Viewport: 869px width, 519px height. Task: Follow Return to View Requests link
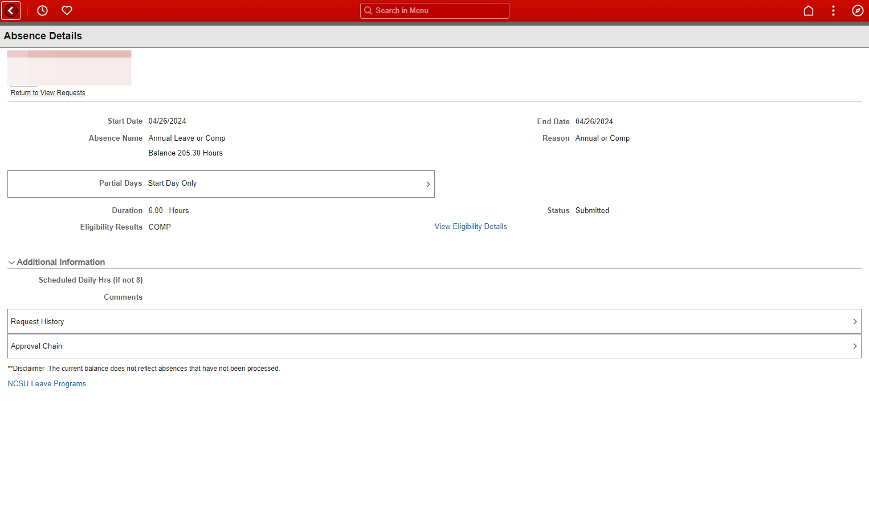pos(48,93)
